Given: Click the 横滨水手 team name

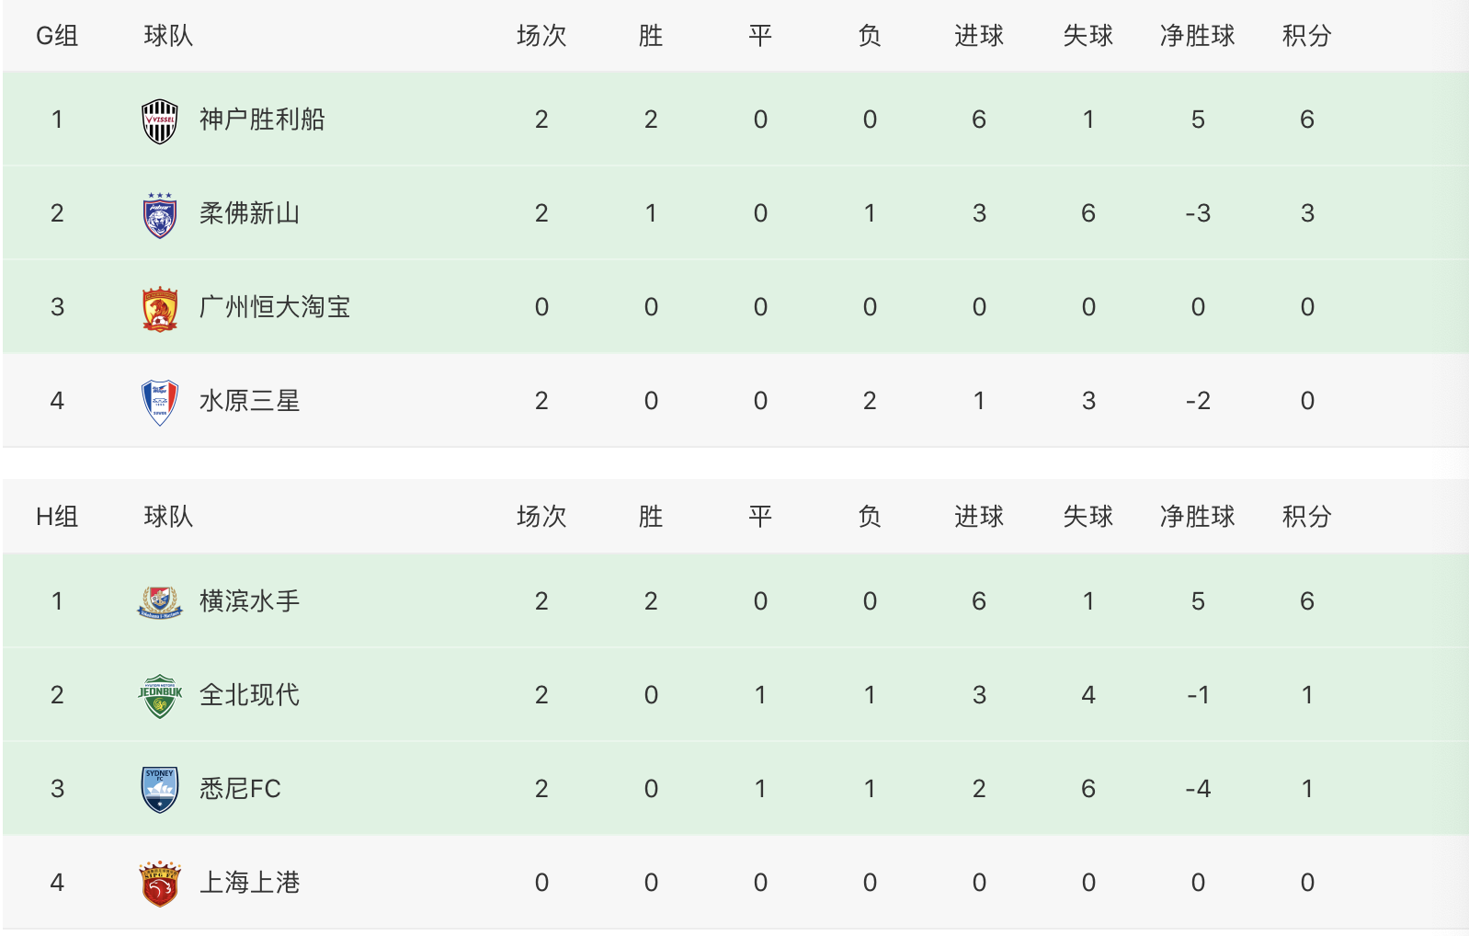Looking at the screenshot, I should (249, 601).
